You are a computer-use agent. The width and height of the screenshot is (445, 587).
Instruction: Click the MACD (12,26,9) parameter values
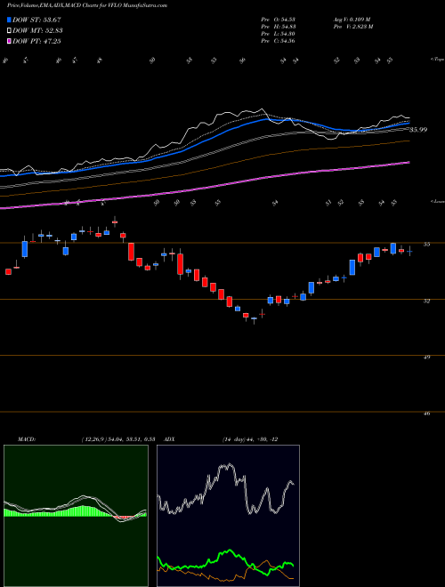tap(118, 439)
